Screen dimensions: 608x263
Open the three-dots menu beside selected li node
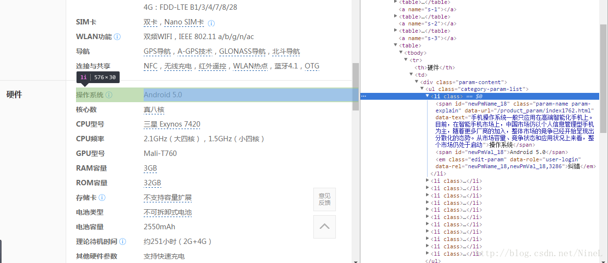364,96
